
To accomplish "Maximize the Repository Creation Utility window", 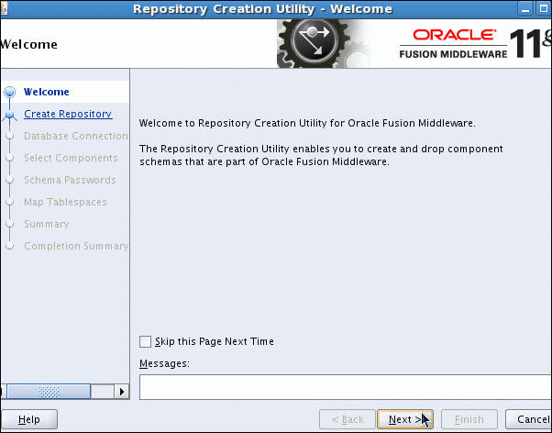I will [x=544, y=9].
